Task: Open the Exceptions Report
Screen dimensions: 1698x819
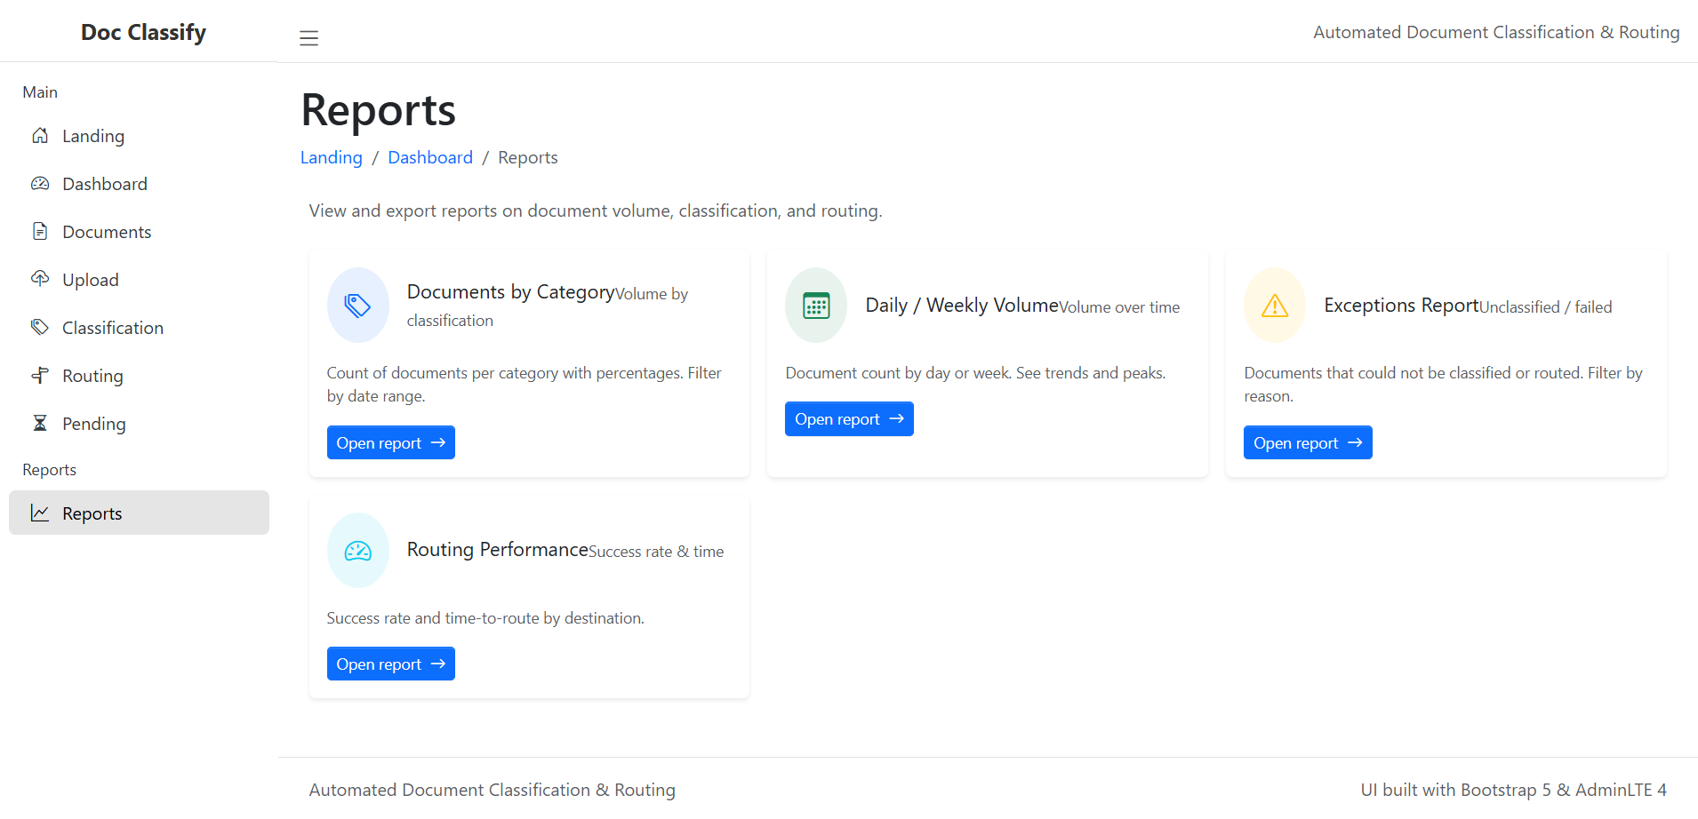Action: click(1307, 442)
